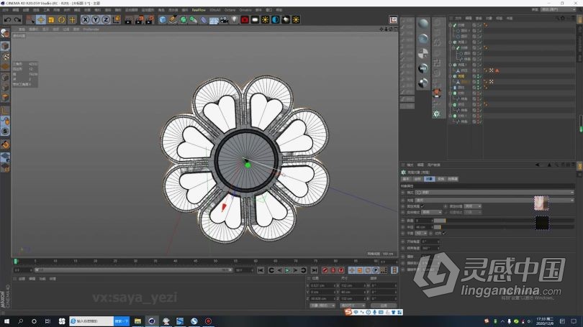The image size is (583, 327).
Task: Click the End Angle 360 input field
Action: (x=430, y=248)
